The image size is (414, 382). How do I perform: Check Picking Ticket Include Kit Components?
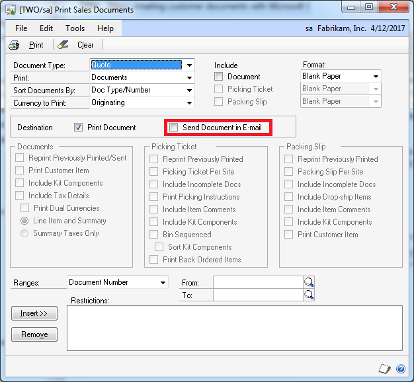pyautogui.click(x=154, y=222)
